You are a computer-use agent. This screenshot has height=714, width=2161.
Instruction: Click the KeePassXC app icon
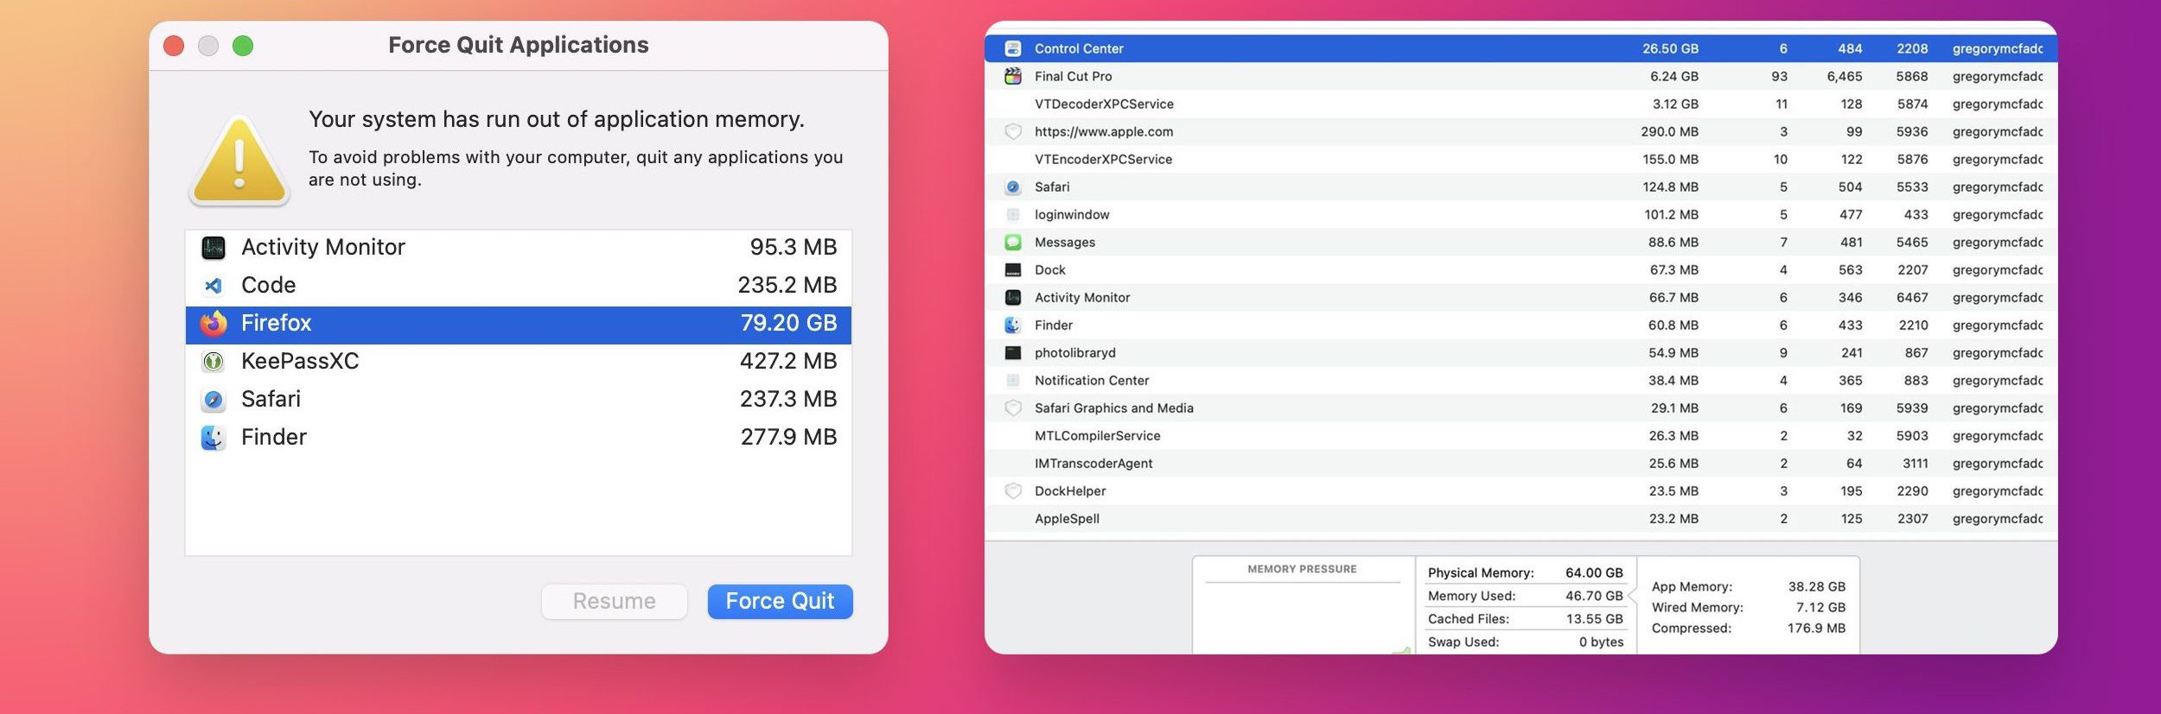tap(214, 361)
